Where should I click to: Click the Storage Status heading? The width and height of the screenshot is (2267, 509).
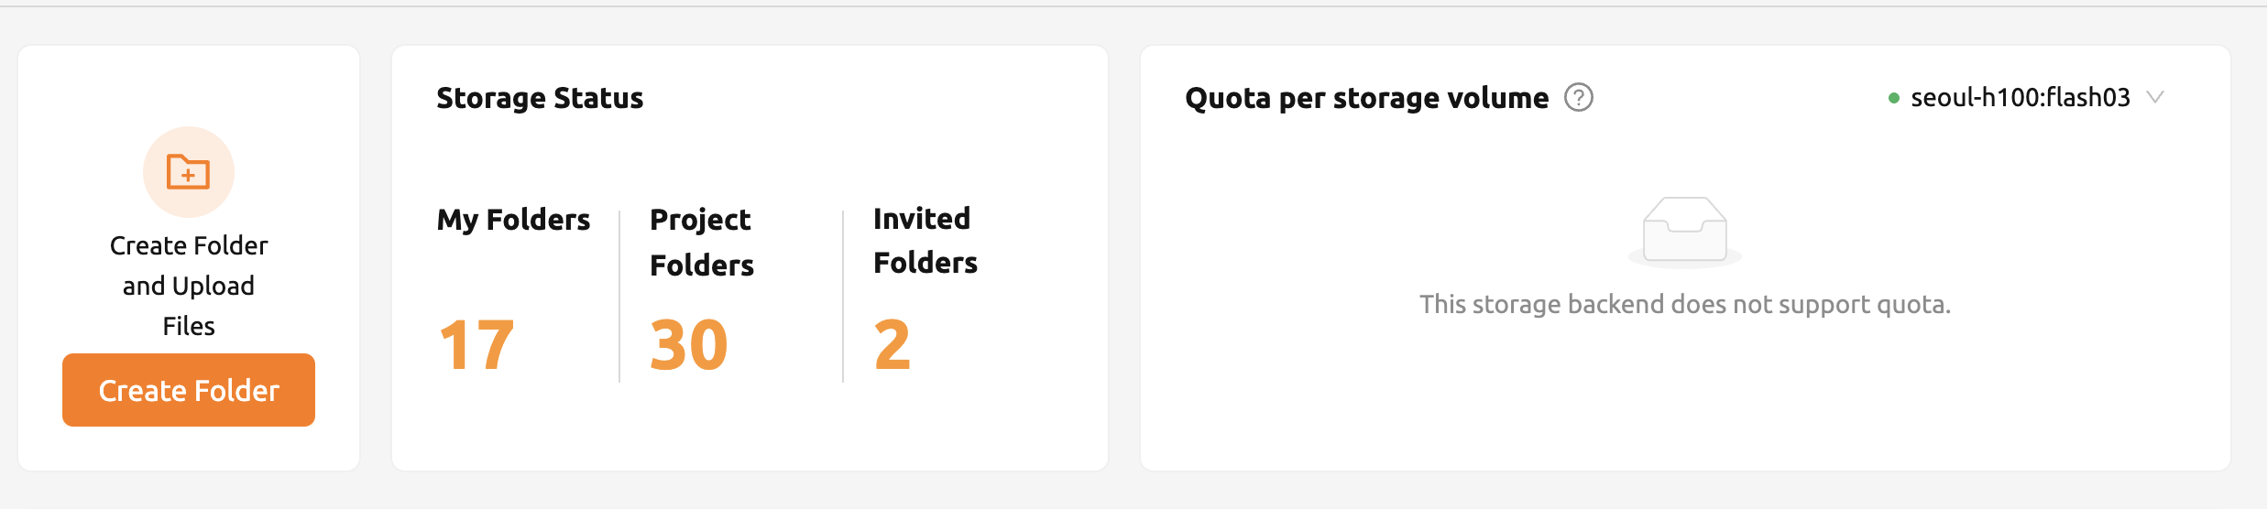540,98
